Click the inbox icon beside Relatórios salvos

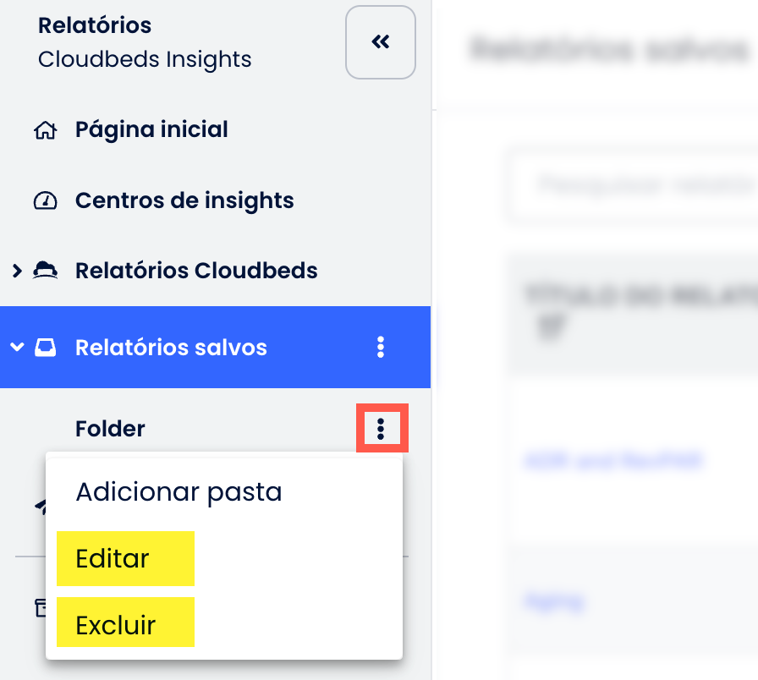tap(45, 348)
